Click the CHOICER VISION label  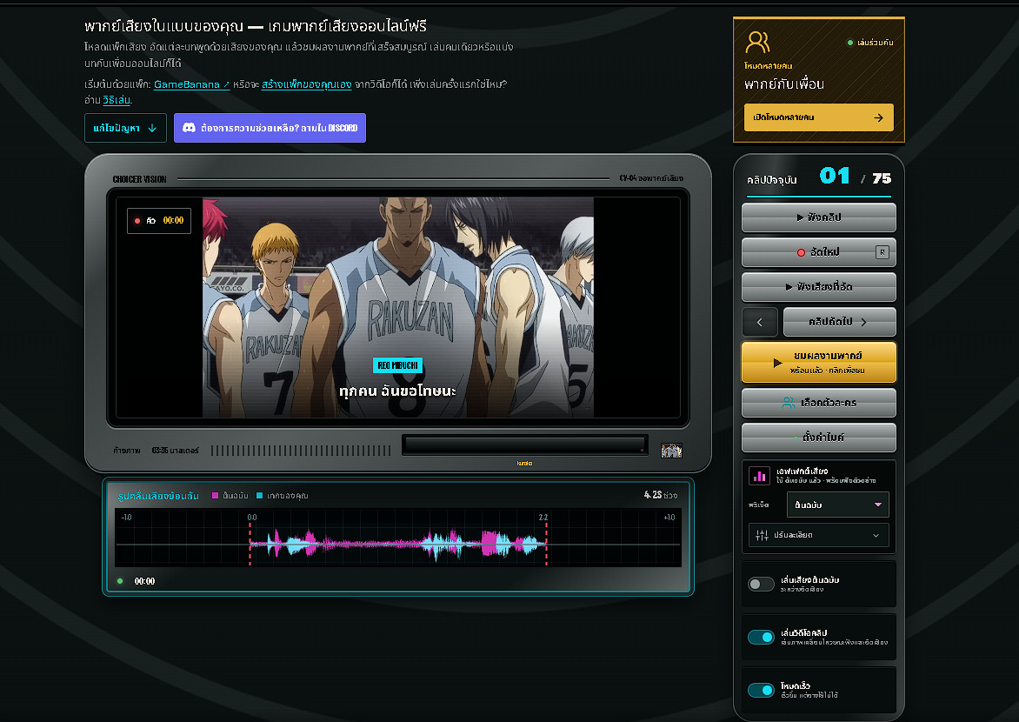(x=140, y=179)
